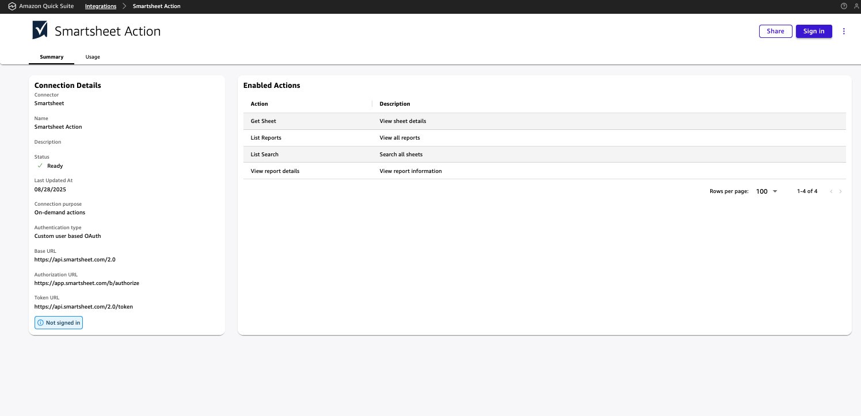Sort by the Action column header
861x416 pixels.
(x=260, y=104)
